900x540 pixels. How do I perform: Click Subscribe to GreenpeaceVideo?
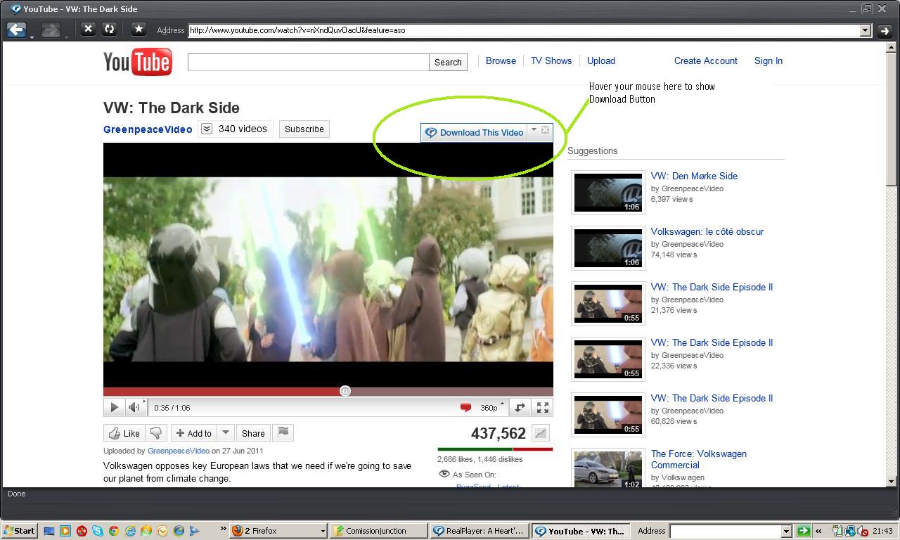click(304, 129)
